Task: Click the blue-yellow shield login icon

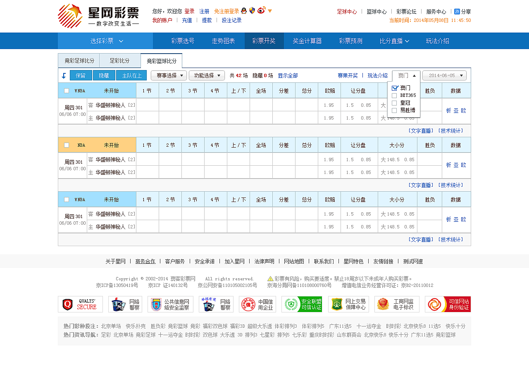Action: click(252, 11)
